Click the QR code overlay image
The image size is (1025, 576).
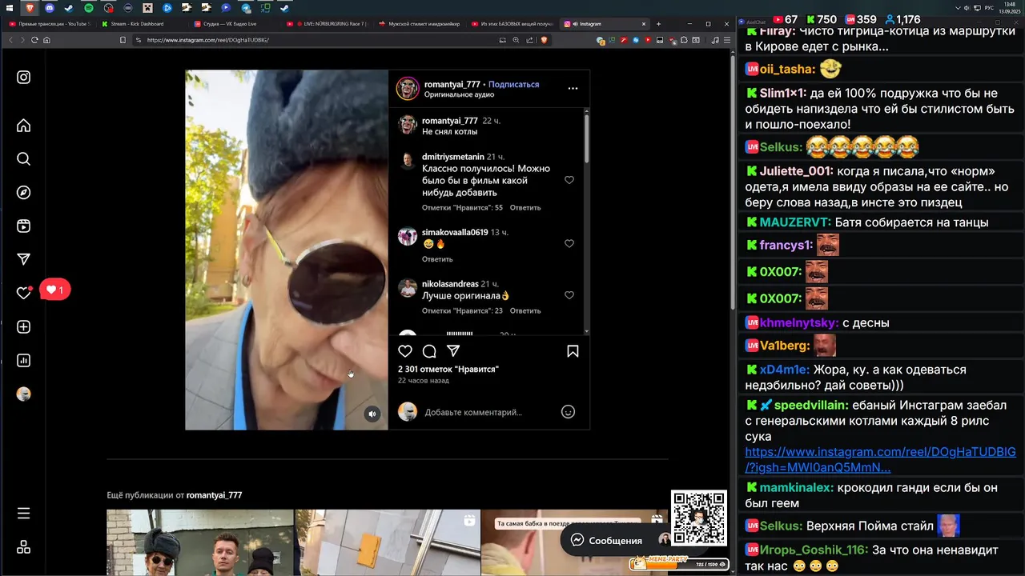698,518
